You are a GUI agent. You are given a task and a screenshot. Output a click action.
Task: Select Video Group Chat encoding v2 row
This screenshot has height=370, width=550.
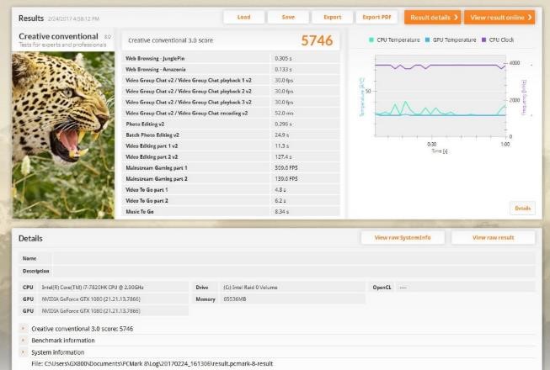pyautogui.click(x=231, y=113)
